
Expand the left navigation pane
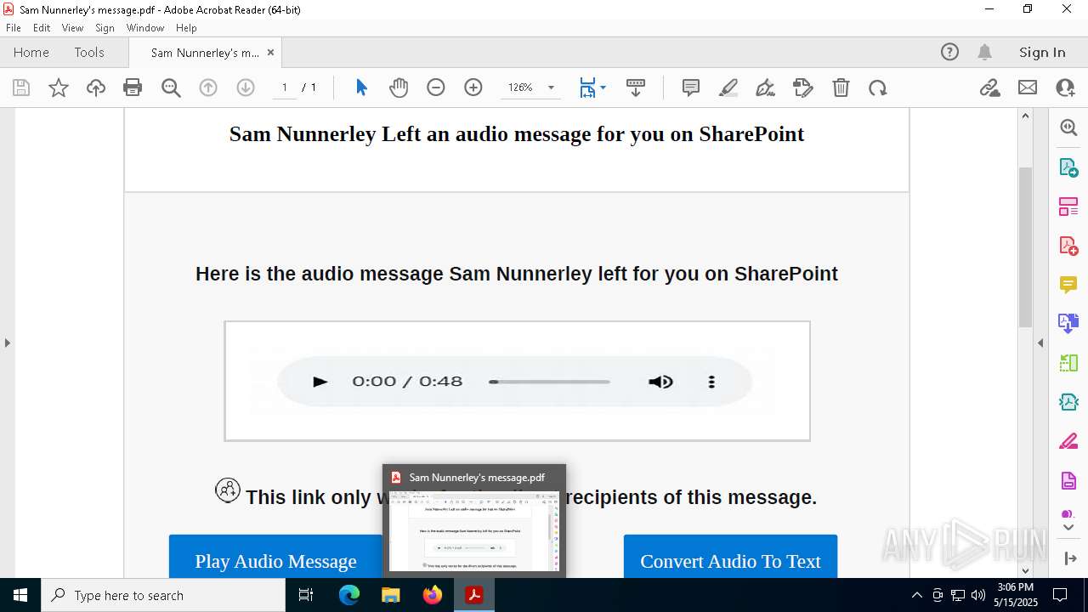tap(7, 343)
